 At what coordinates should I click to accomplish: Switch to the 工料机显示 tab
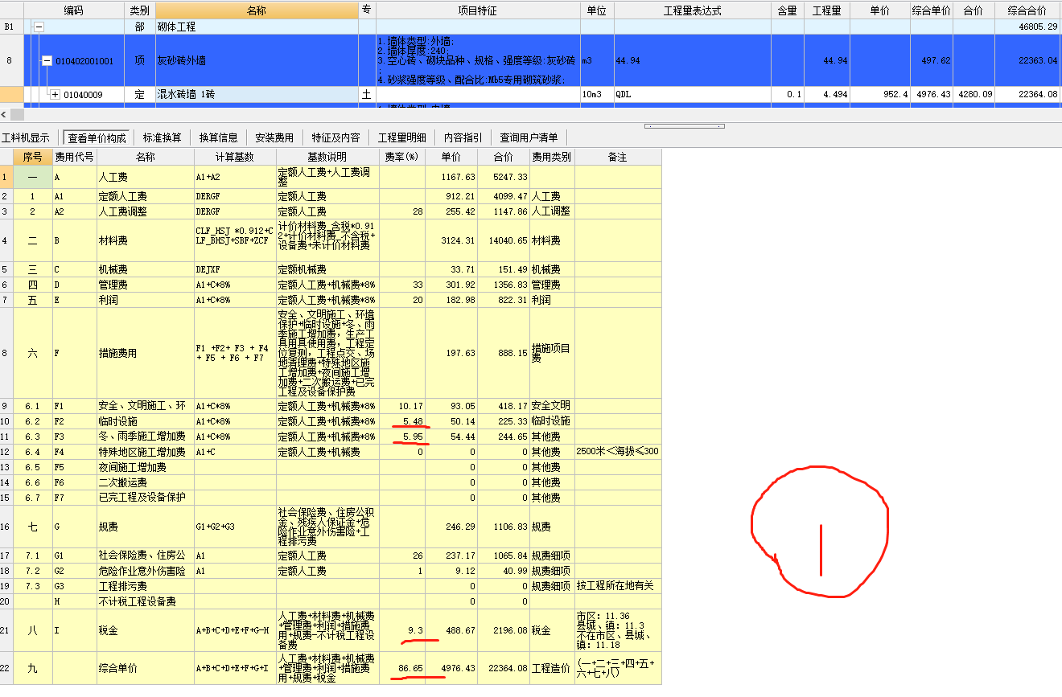pos(26,137)
